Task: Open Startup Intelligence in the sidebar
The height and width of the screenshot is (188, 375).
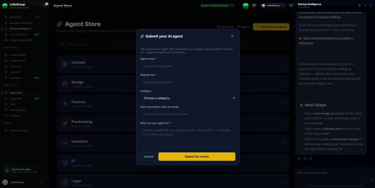Action: [x=22, y=28]
